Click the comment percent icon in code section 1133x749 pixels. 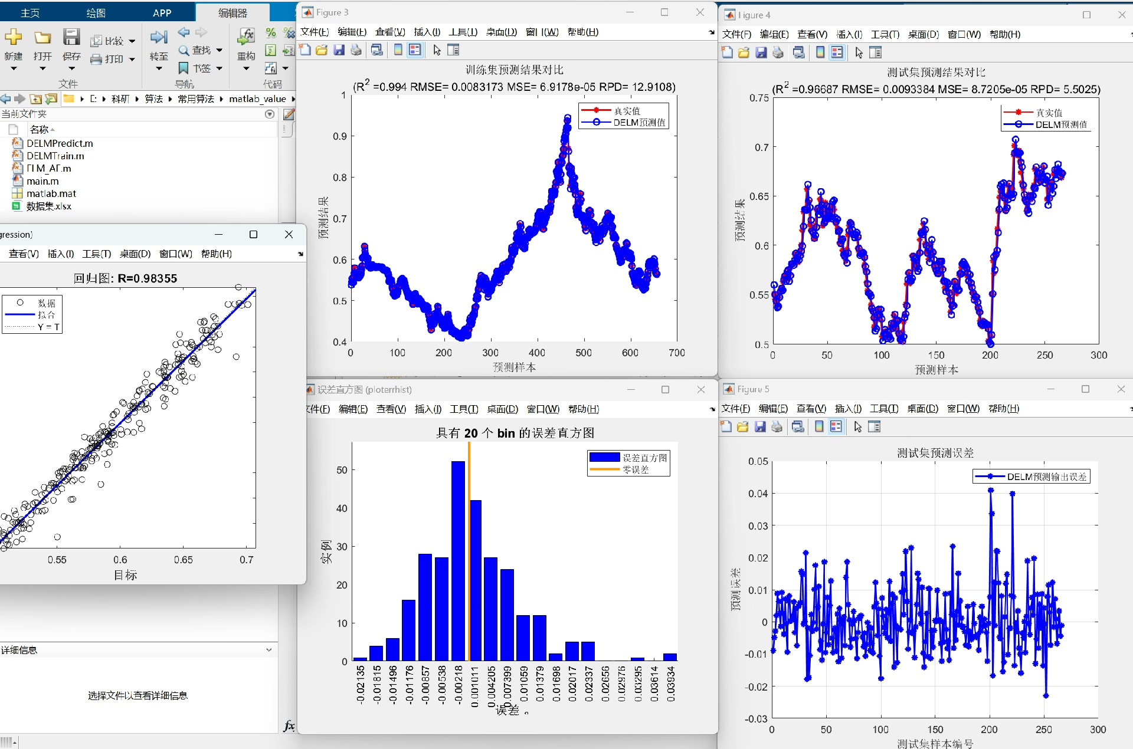tap(271, 33)
